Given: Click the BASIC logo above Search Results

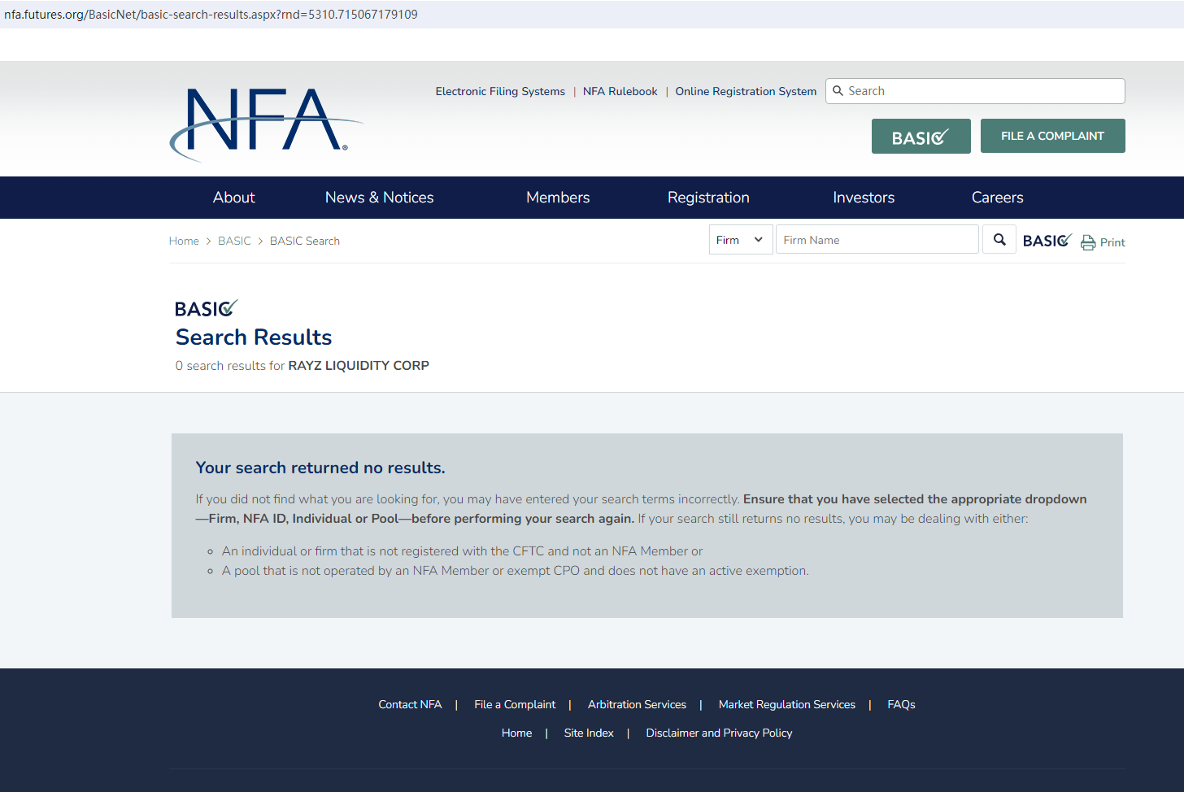Looking at the screenshot, I should click(206, 309).
